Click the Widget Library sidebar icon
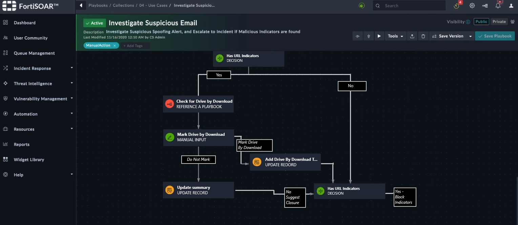The width and height of the screenshot is (518, 225). point(5,159)
